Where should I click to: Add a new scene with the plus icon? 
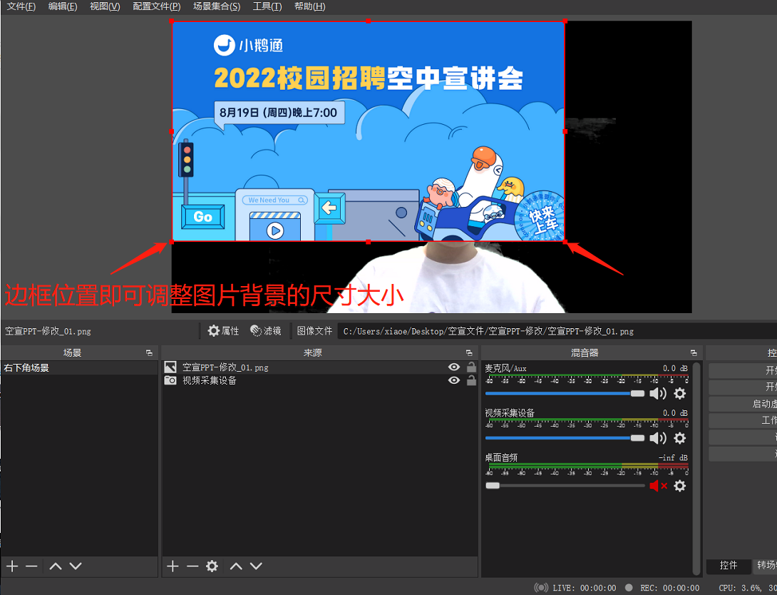[x=12, y=566]
